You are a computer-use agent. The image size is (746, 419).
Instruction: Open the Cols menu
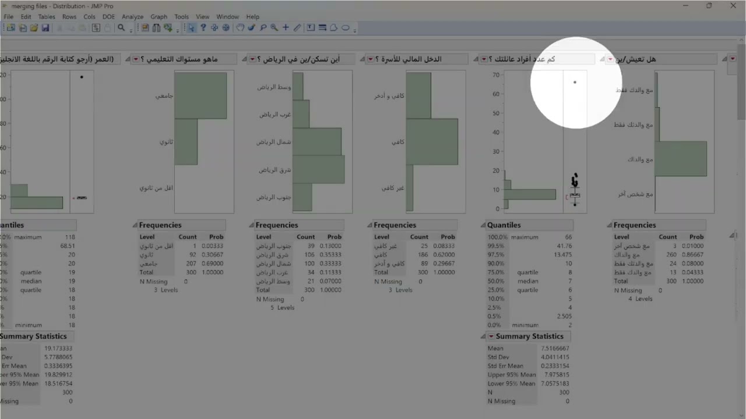(x=89, y=17)
